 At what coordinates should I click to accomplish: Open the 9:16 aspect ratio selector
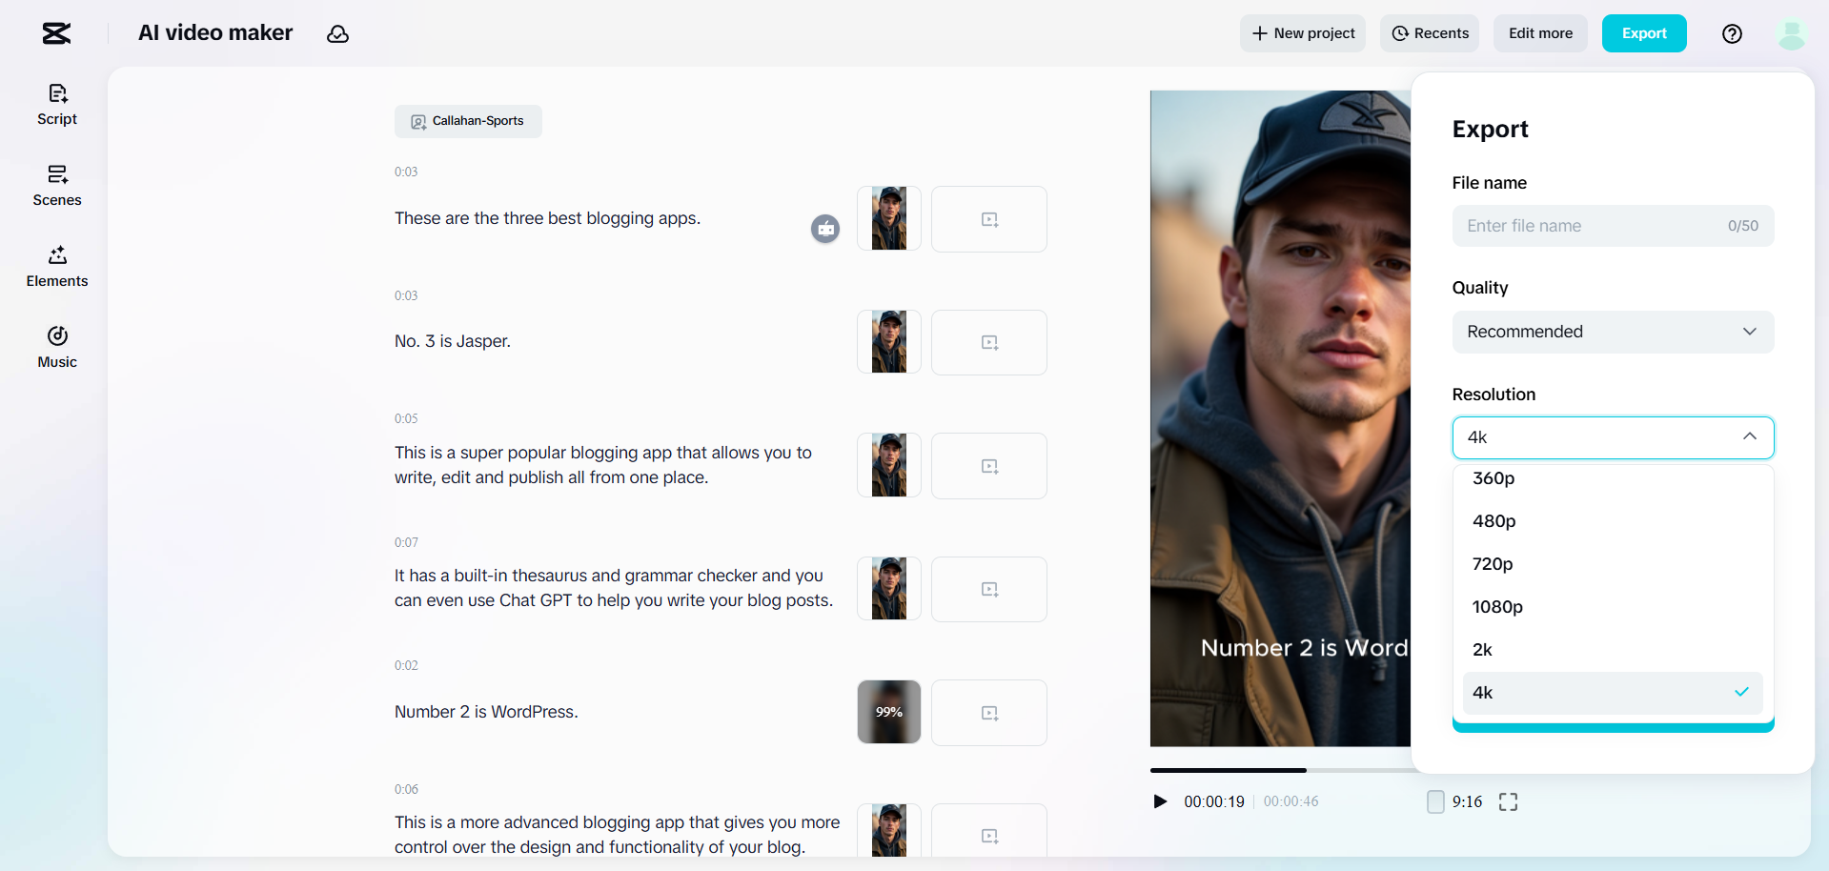[x=1454, y=801]
